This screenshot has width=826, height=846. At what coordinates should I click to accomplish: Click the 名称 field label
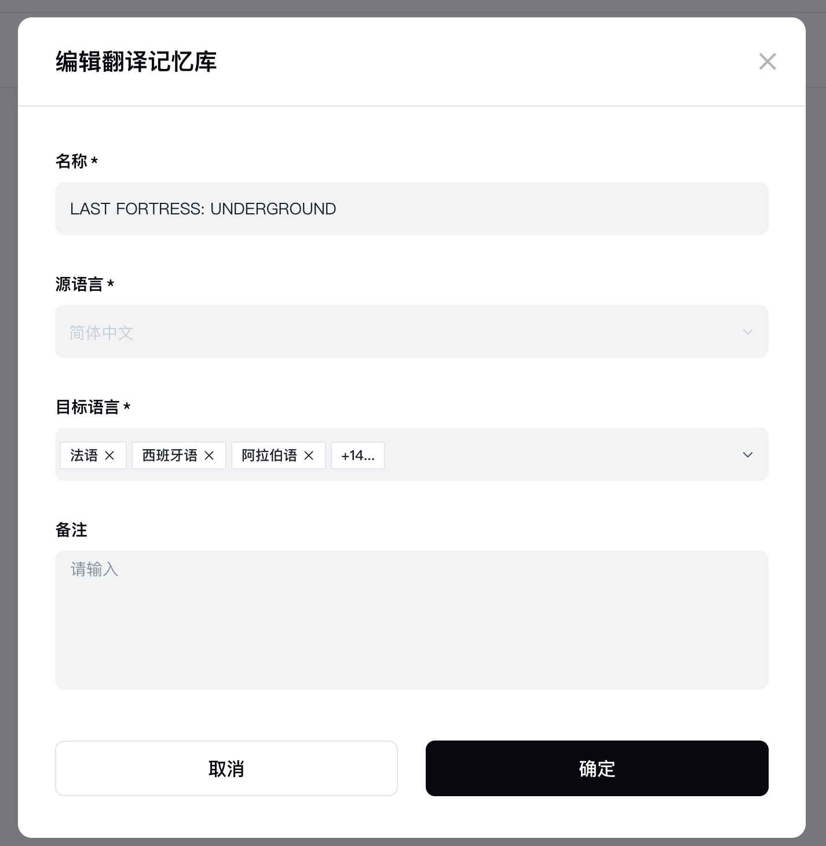coord(71,161)
